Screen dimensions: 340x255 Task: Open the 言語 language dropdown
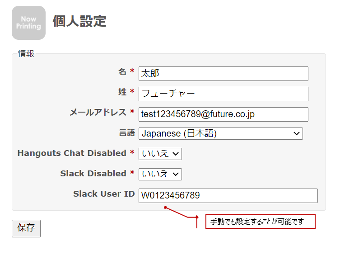pos(221,133)
